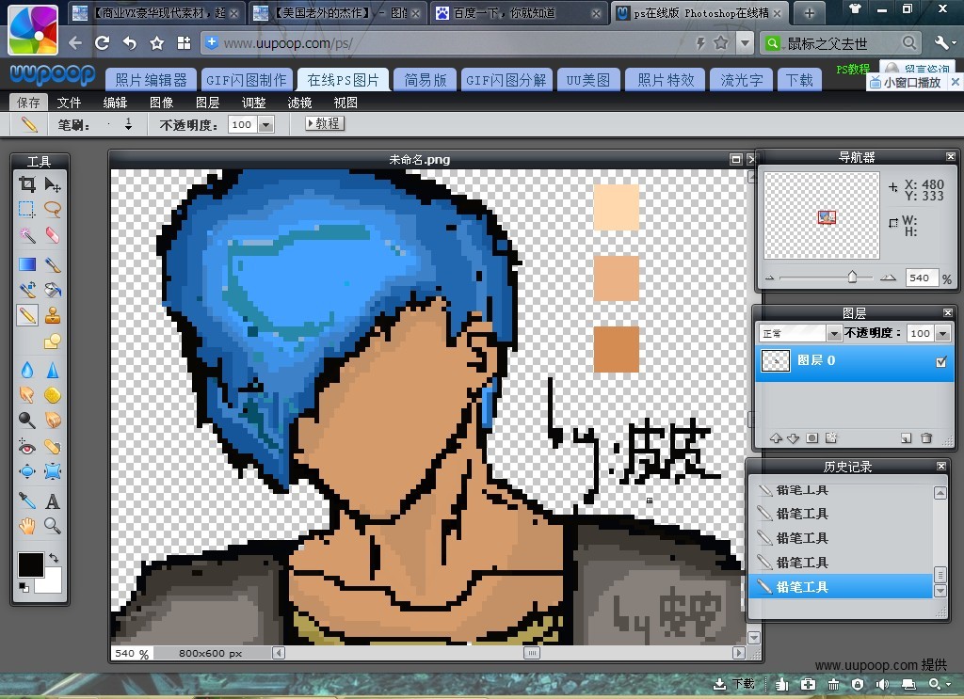Click the 图层 0 layer thumbnail
Image resolution: width=964 pixels, height=699 pixels.
(776, 360)
